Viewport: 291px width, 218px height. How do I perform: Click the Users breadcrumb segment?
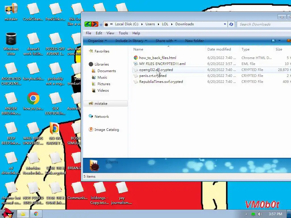pyautogui.click(x=150, y=24)
